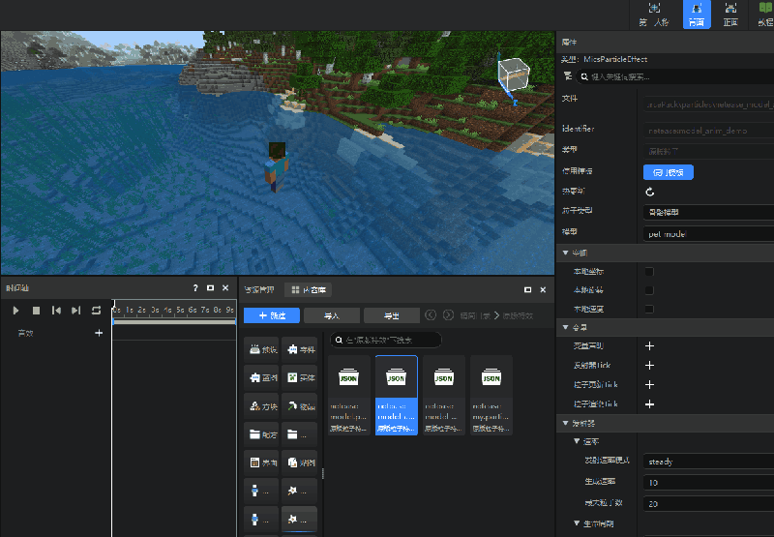Image resolution: width=774 pixels, height=537 pixels.
Task: Open the pet_model dropdown
Action: (x=706, y=233)
